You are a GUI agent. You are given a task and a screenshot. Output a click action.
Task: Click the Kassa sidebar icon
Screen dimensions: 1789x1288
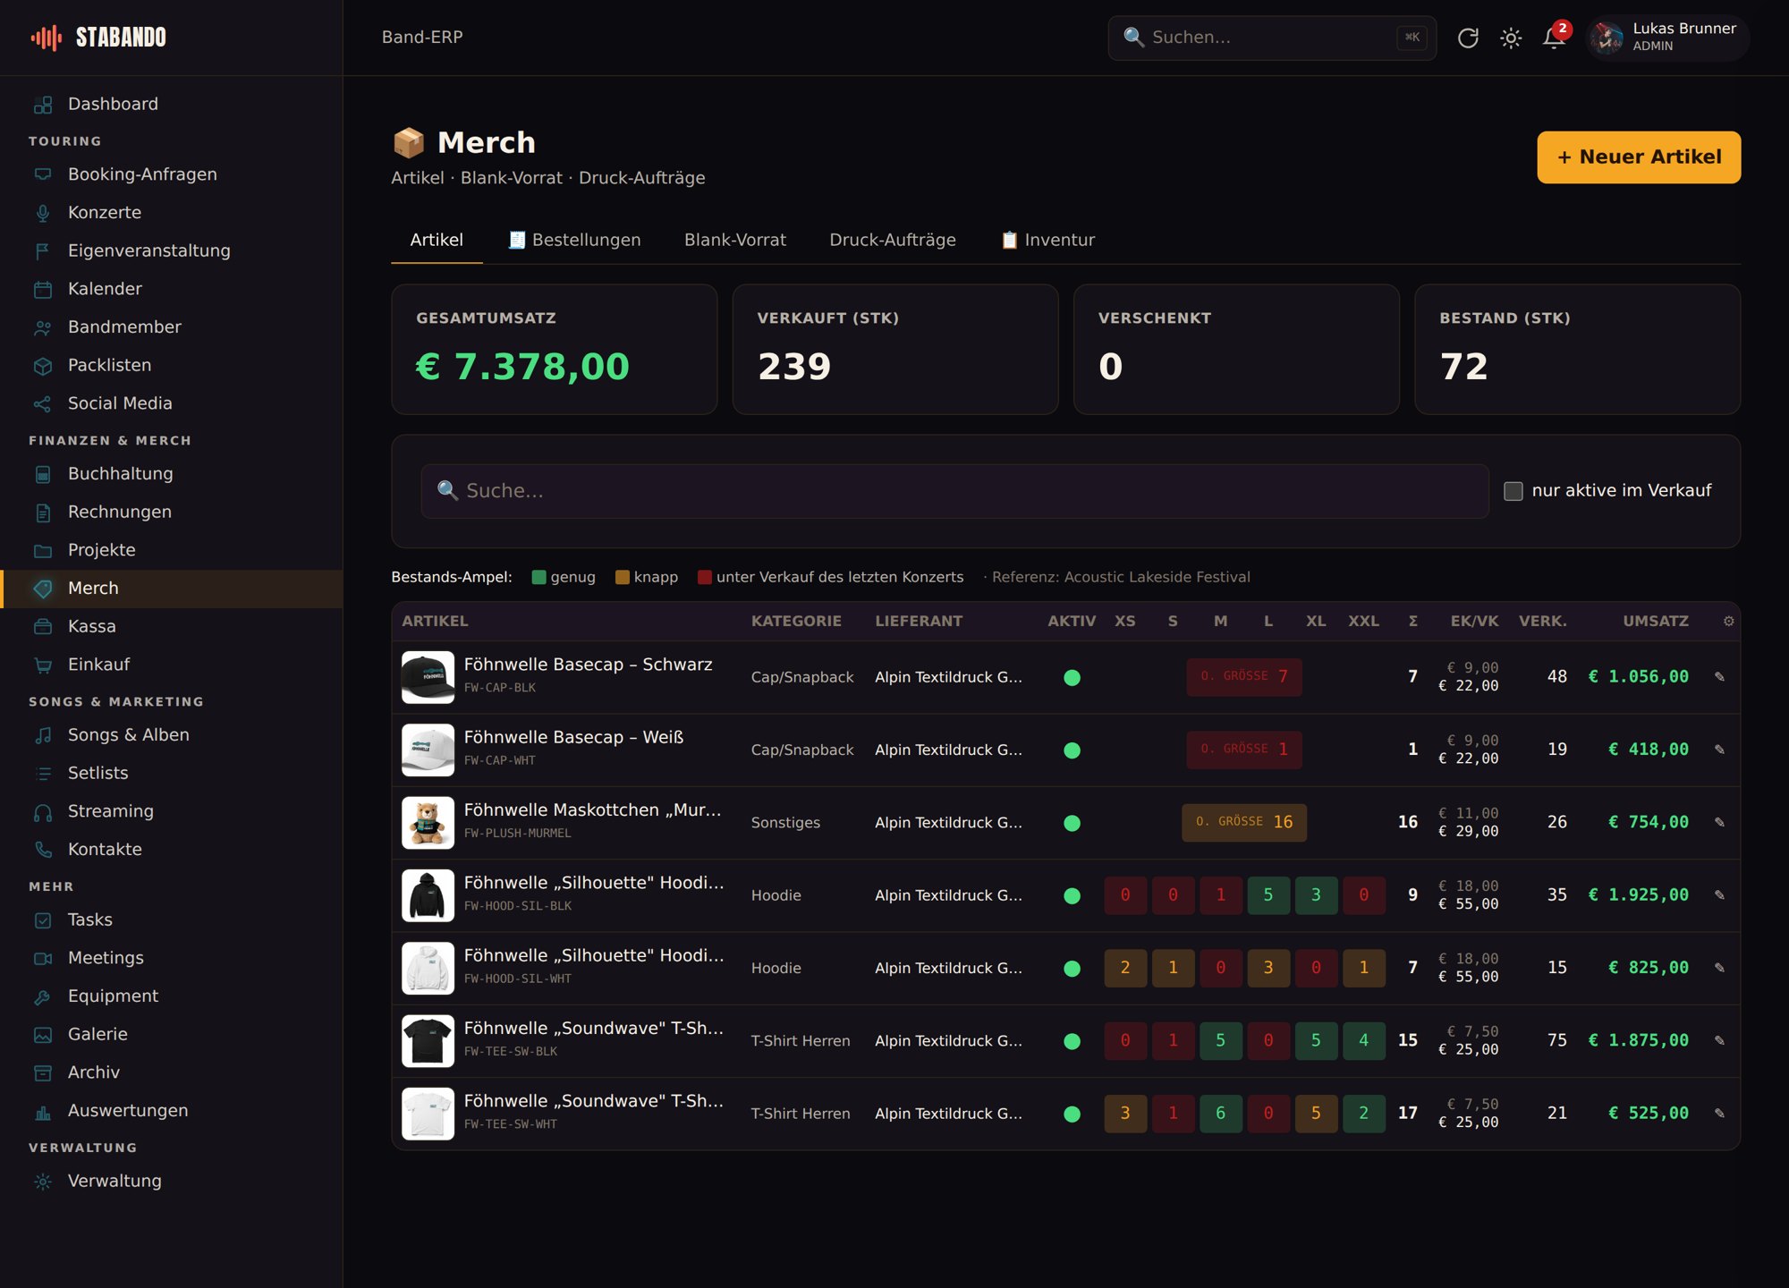pyautogui.click(x=43, y=627)
